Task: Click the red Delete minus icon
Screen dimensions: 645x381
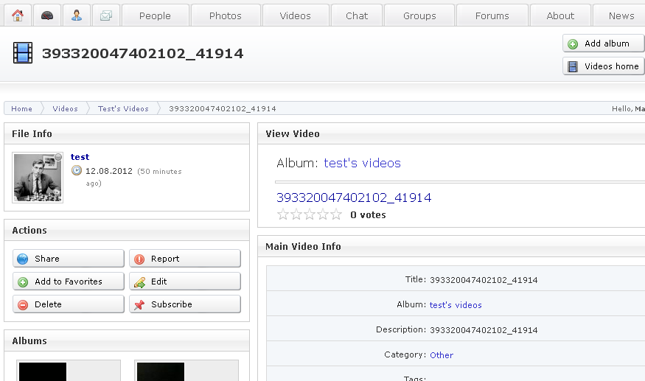Action: tap(23, 305)
